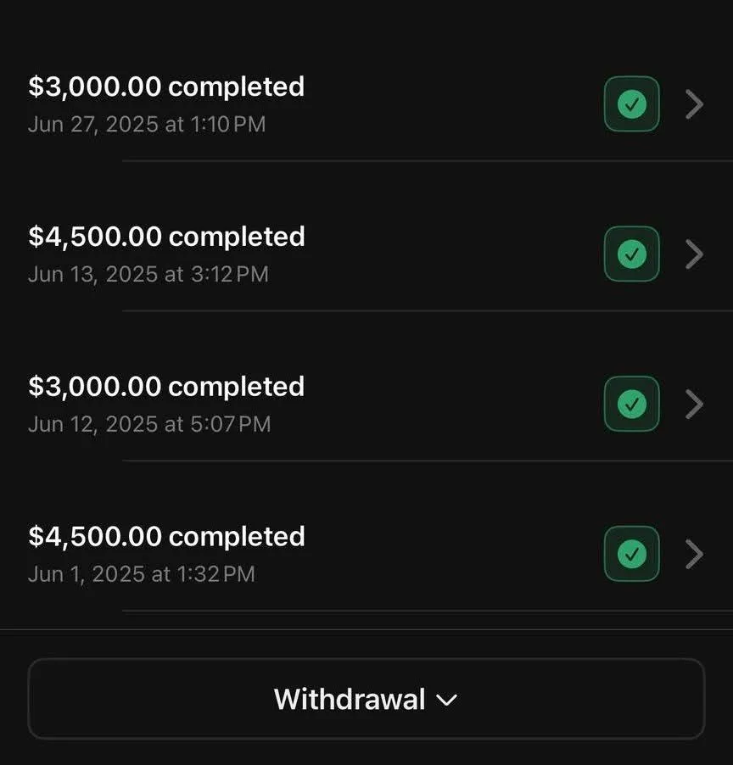Open details chevron for Jun 27 transaction

[694, 104]
